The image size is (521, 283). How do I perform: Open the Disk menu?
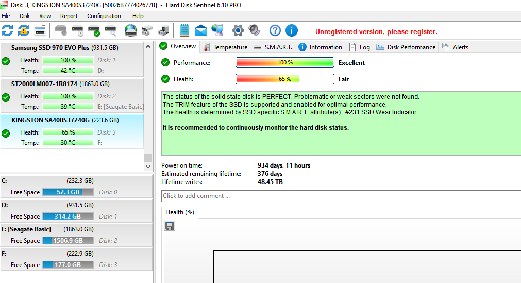tap(25, 16)
